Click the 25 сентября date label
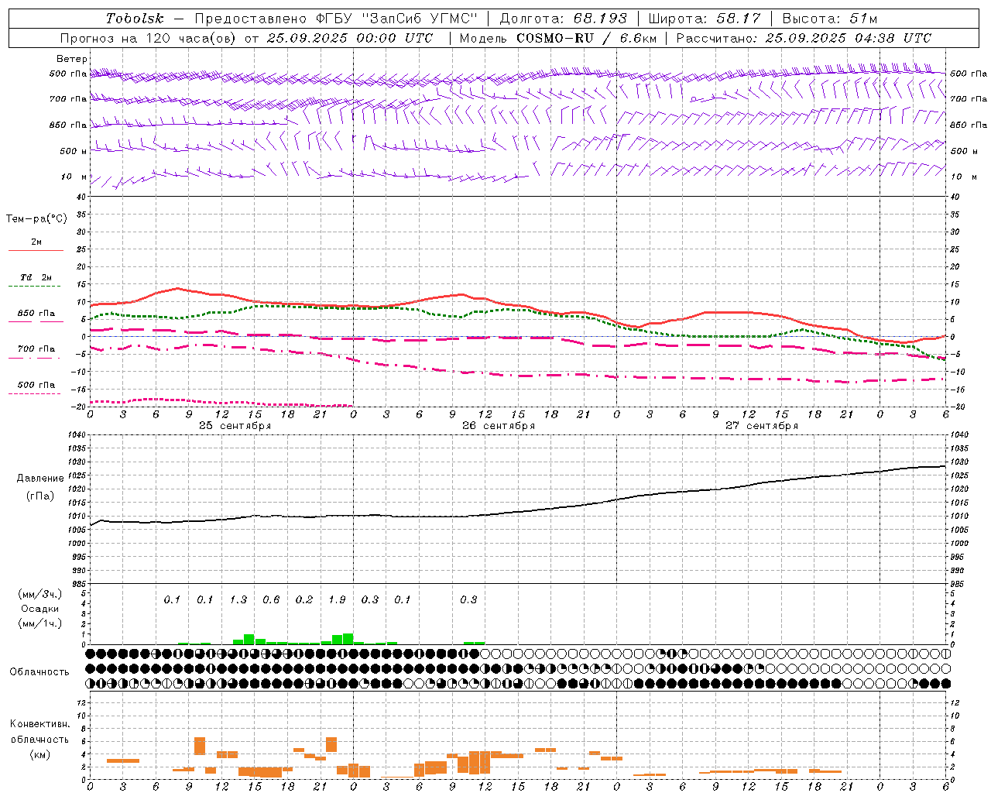The height and width of the screenshot is (793, 991). 235,426
